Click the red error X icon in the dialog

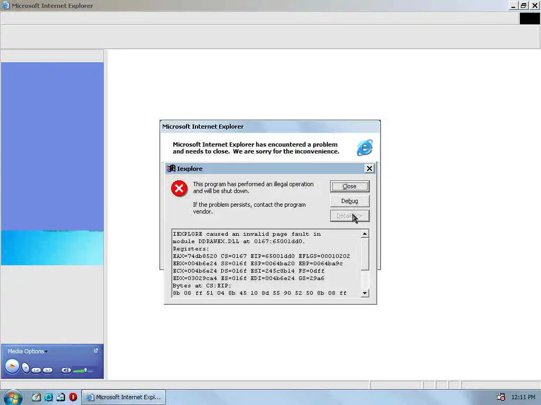[179, 188]
